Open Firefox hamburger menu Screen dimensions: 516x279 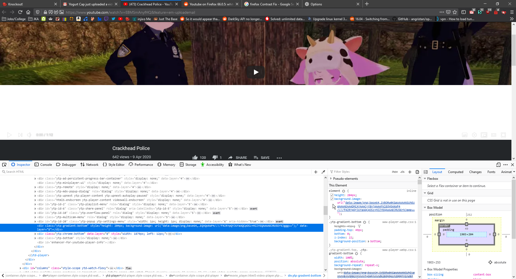click(x=512, y=12)
